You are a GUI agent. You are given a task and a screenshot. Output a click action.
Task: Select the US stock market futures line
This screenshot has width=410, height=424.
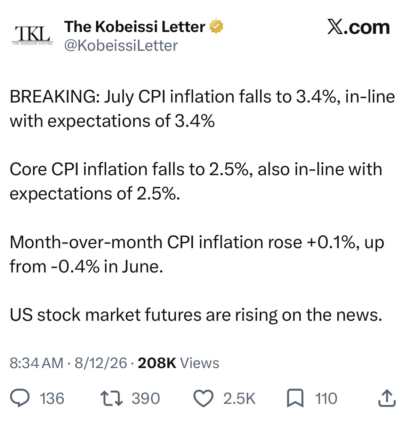click(196, 315)
